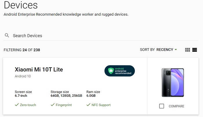Image resolution: width=203 pixels, height=117 pixels.
Task: Open the Xiaomi Mi 10T Lite title
Action: [39, 70]
